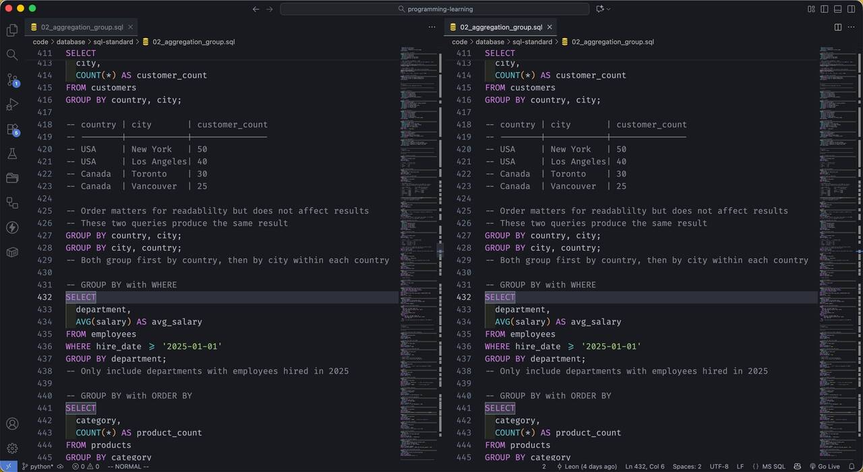Open the Explorer view in activity bar
The image size is (863, 472).
click(x=12, y=30)
